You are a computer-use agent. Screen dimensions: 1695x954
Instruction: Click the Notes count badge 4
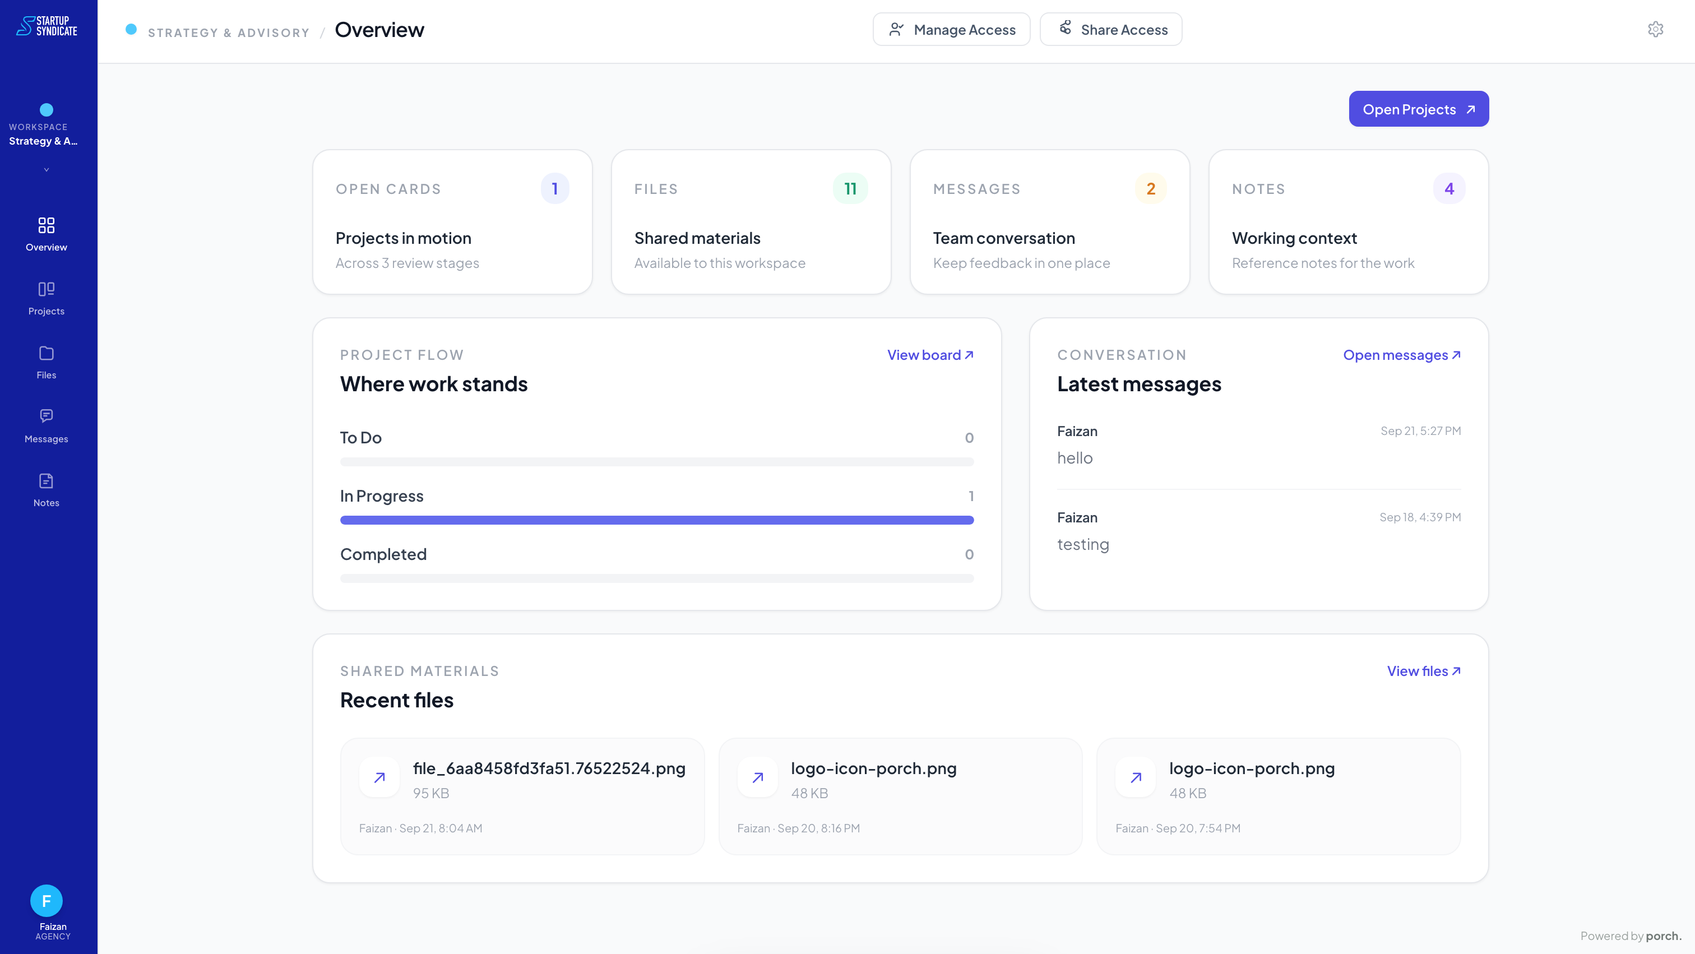tap(1449, 189)
